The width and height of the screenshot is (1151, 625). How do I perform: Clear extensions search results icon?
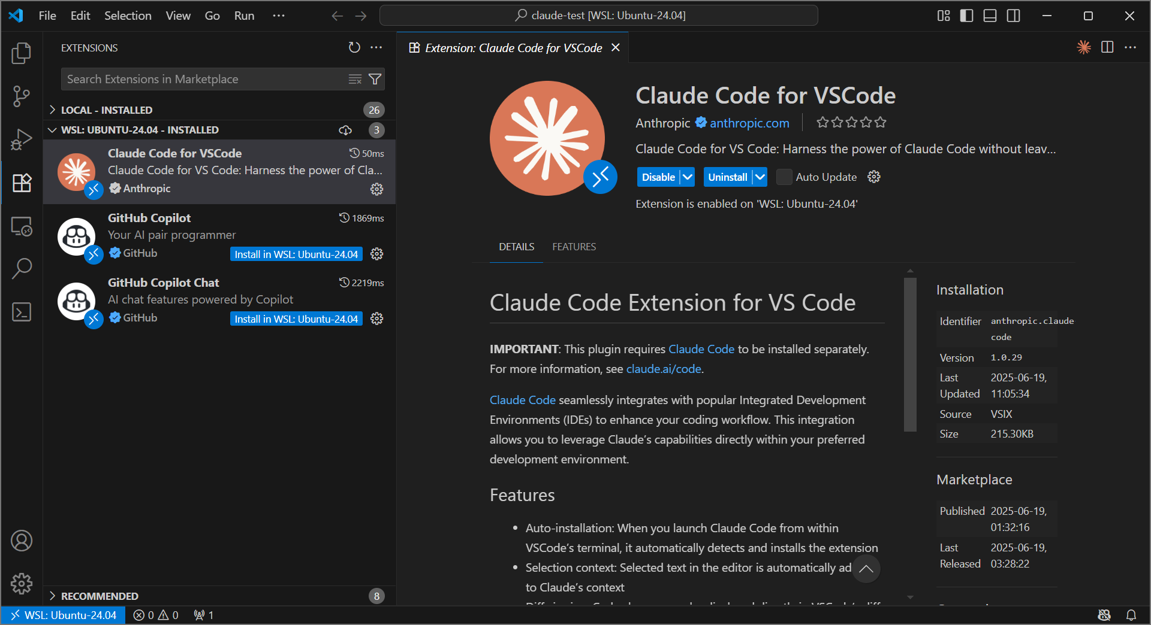[x=355, y=79]
